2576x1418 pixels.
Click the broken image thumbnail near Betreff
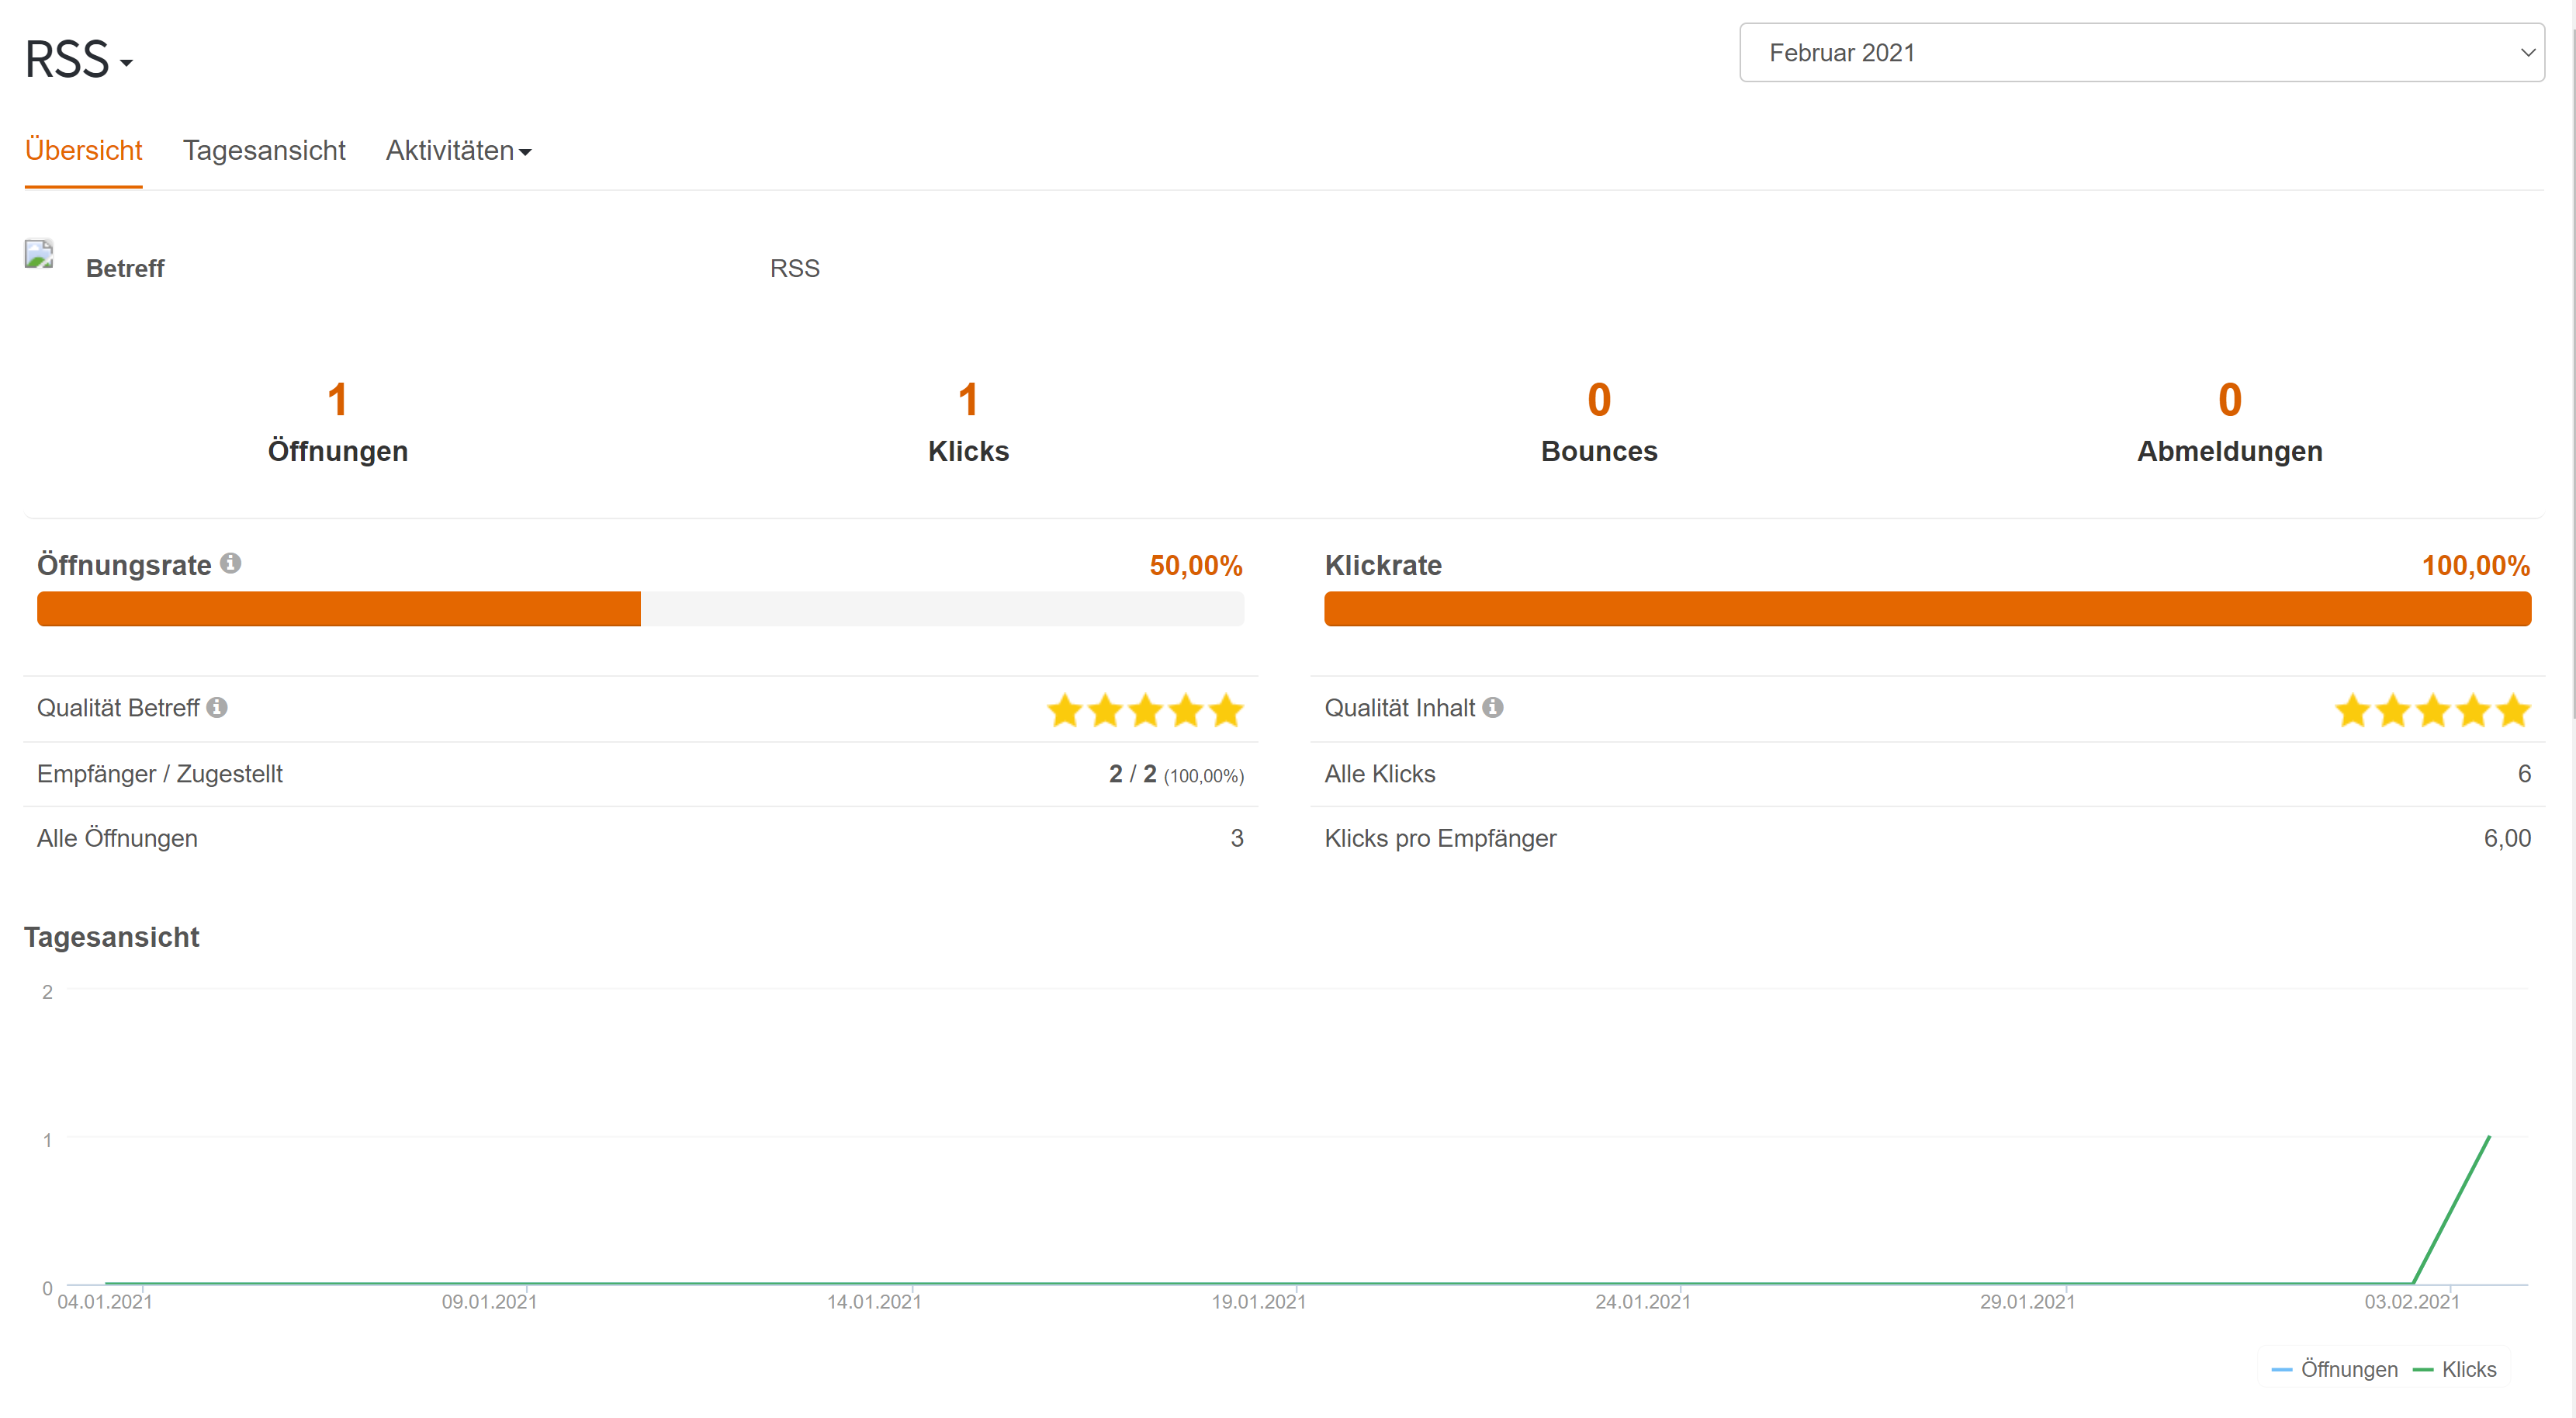pos(39,254)
